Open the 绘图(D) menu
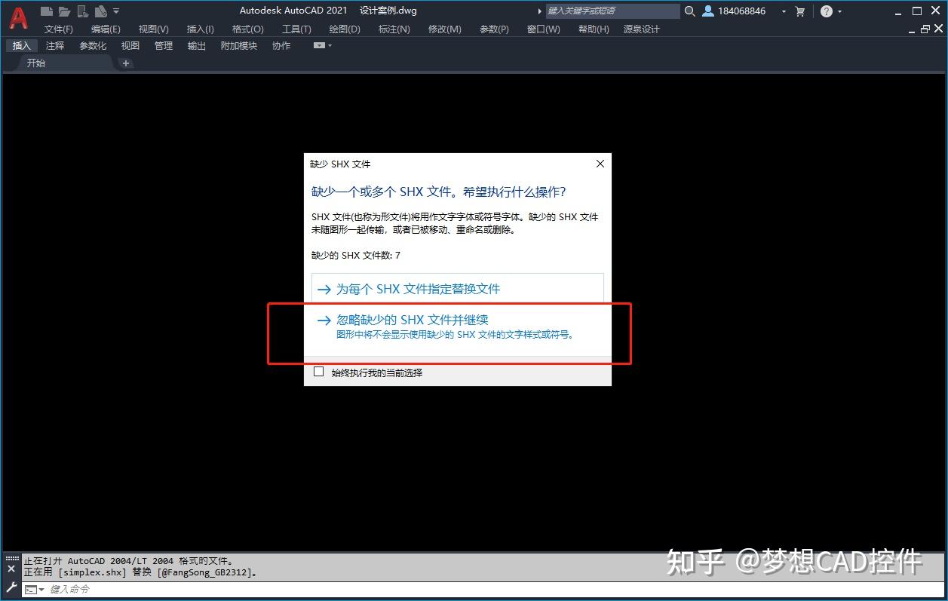The height and width of the screenshot is (601, 948). click(x=345, y=29)
